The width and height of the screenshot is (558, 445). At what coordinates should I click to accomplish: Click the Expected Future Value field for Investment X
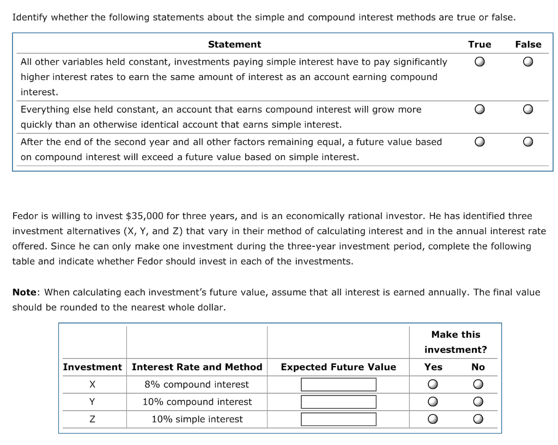338,384
